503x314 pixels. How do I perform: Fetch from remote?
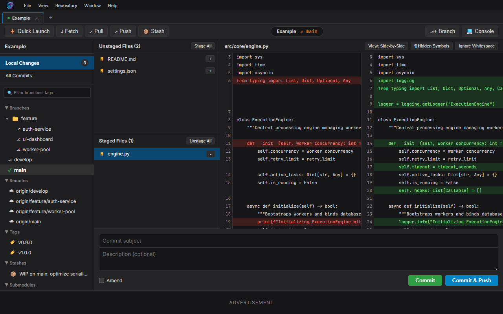[69, 31]
